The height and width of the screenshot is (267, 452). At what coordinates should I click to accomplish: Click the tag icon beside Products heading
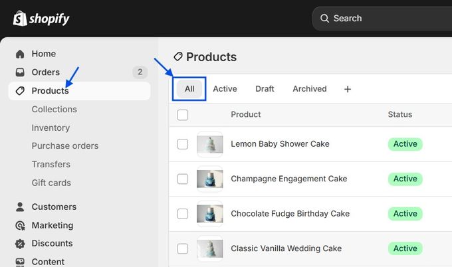coord(178,56)
